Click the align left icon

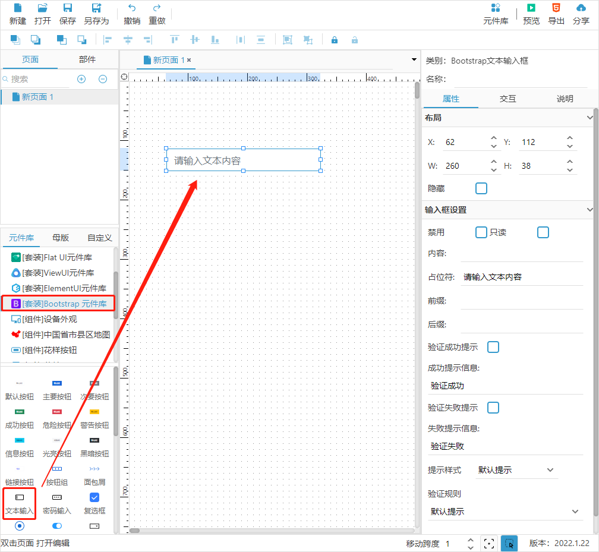coord(108,40)
